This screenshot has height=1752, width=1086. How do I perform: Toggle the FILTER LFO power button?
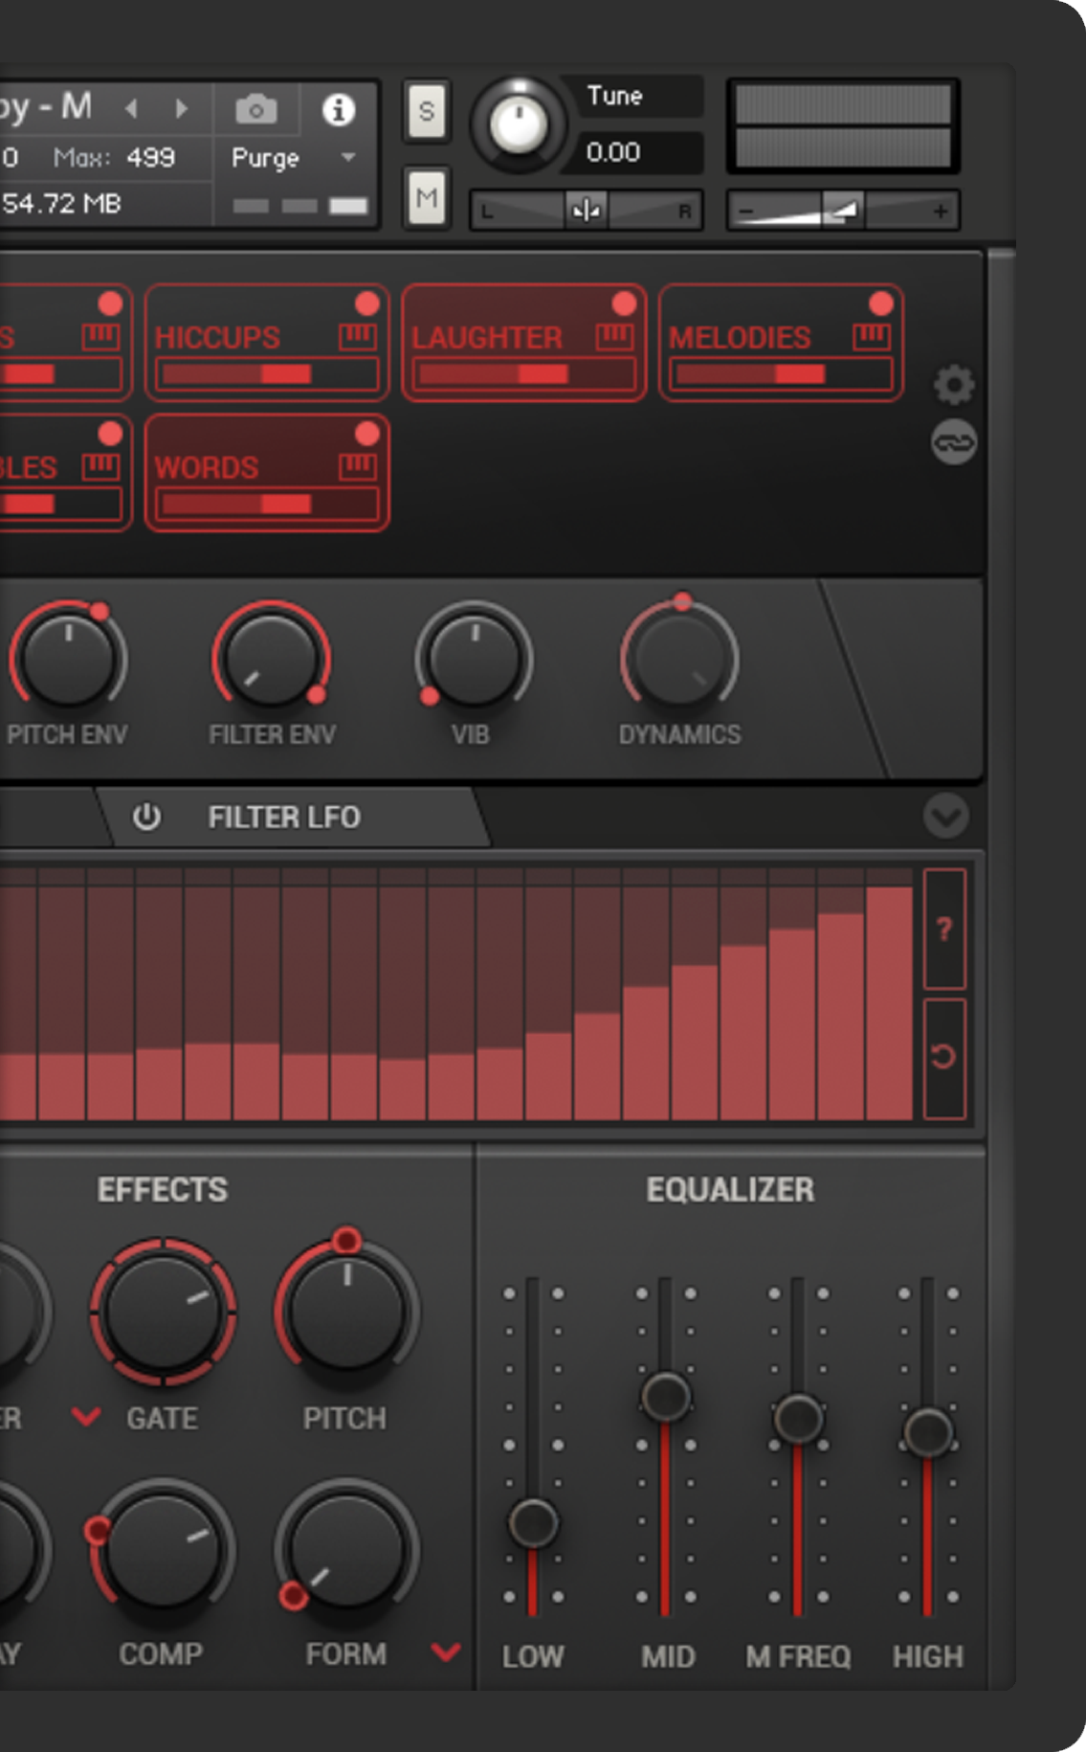click(146, 817)
